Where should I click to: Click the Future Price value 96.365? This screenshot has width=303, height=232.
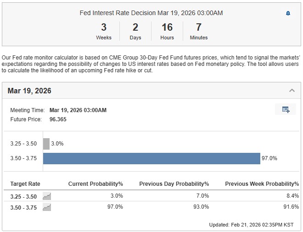click(59, 119)
